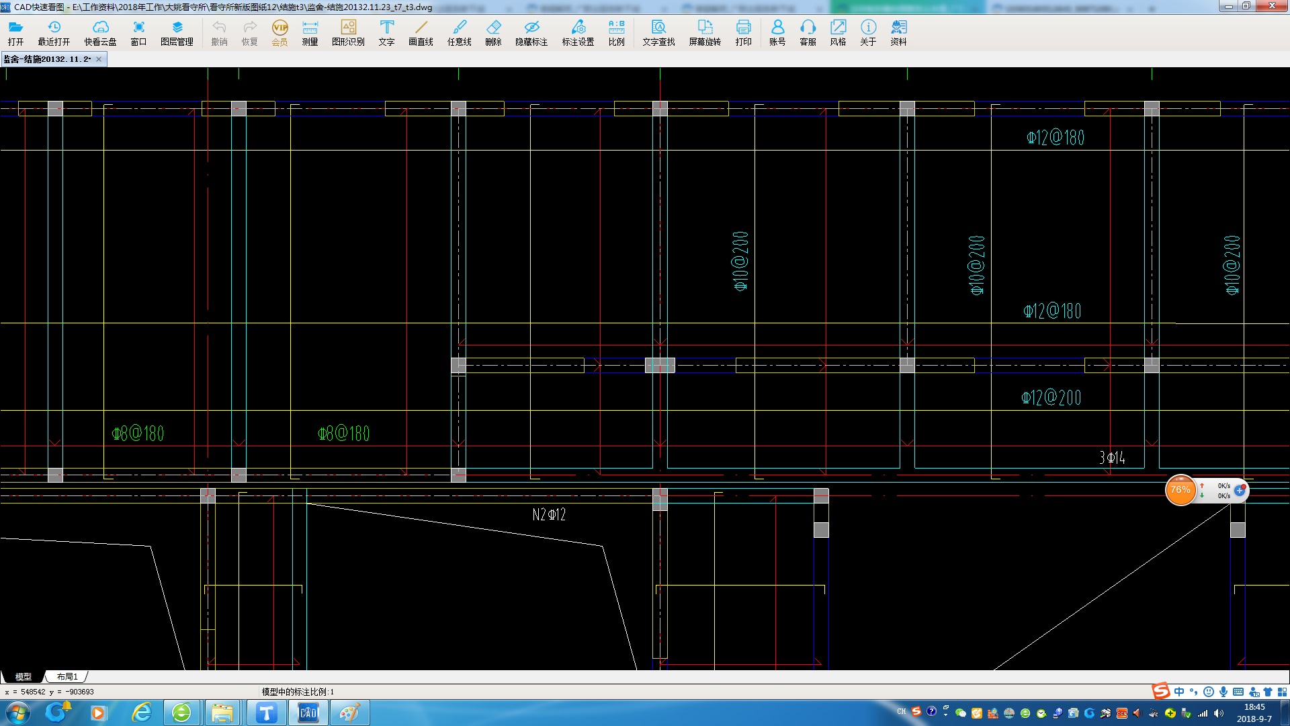
Task: Open 图层管理 layer manager
Action: pyautogui.click(x=177, y=32)
